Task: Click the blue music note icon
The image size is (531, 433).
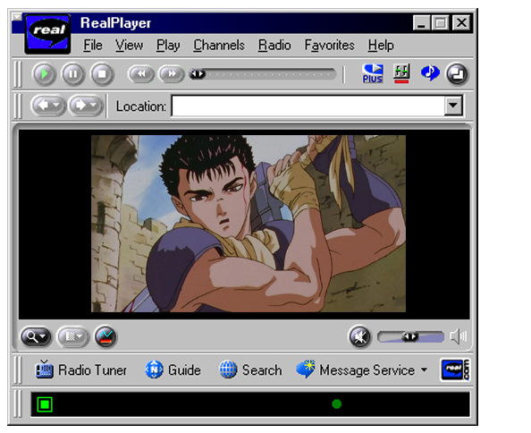Action: point(430,72)
